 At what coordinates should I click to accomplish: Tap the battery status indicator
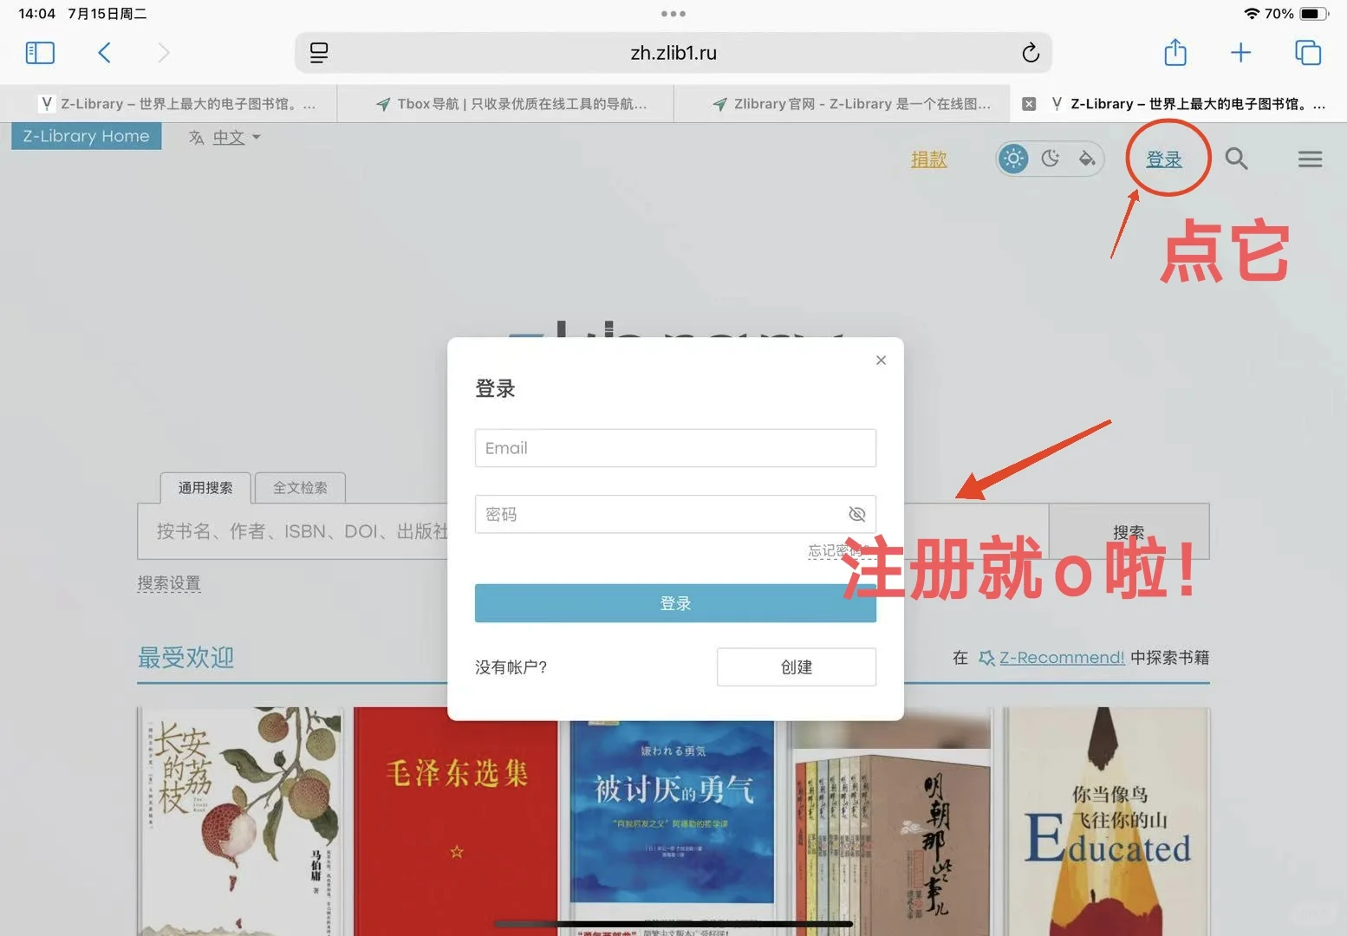pos(1313,14)
